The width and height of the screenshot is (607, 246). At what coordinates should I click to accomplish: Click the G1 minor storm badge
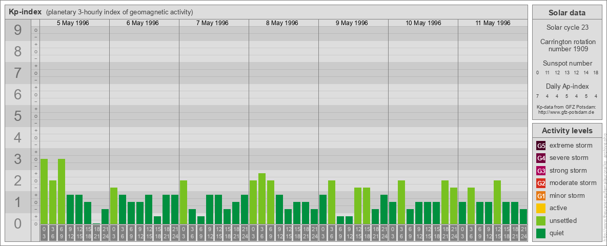tap(541, 196)
